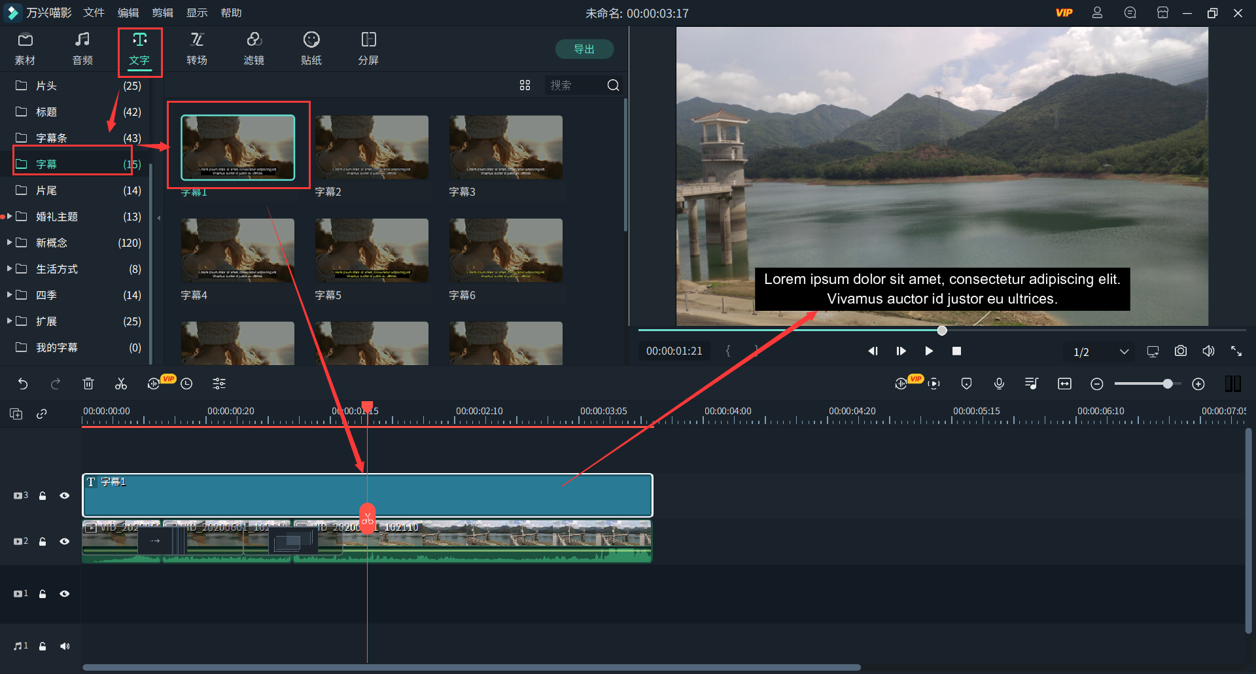
Task: Switch to the 转场 transitions tab
Action: tap(197, 49)
